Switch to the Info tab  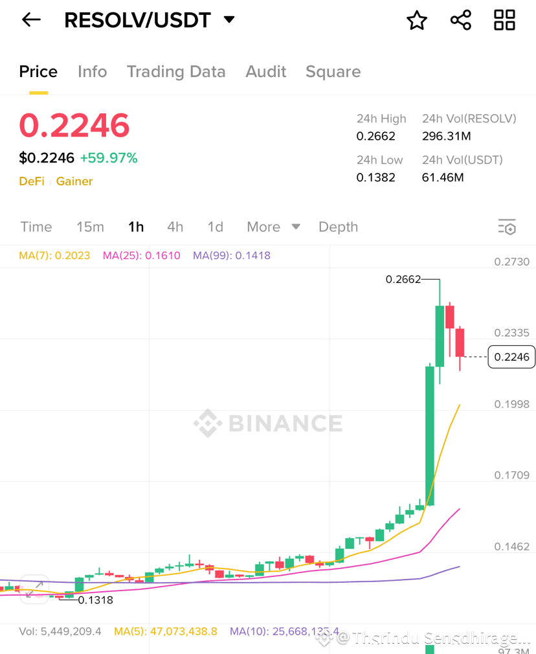(92, 72)
